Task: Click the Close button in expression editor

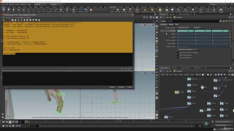Action: pos(130,87)
